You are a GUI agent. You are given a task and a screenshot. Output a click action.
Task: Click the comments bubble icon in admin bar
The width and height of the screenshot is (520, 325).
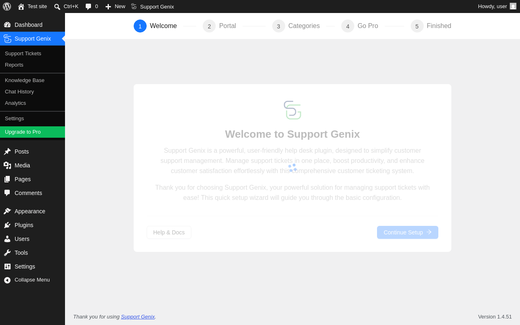point(89,6)
